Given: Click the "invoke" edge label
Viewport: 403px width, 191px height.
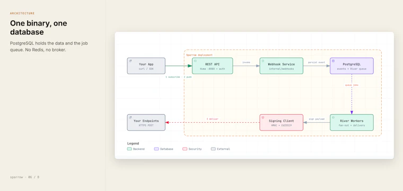Looking at the screenshot, I should pyautogui.click(x=246, y=62).
